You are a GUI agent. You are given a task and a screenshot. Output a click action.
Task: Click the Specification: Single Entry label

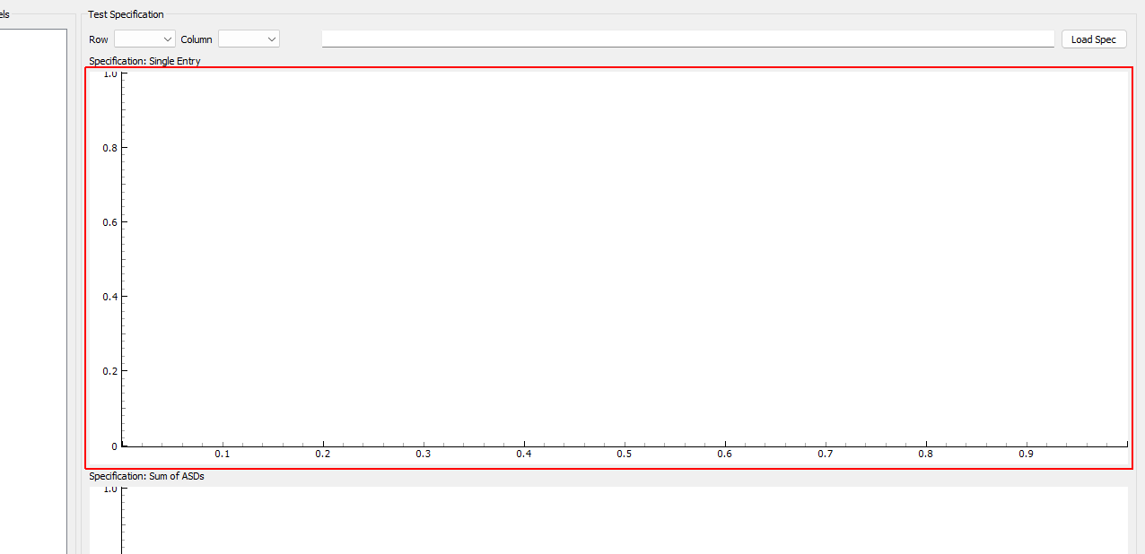(x=144, y=61)
